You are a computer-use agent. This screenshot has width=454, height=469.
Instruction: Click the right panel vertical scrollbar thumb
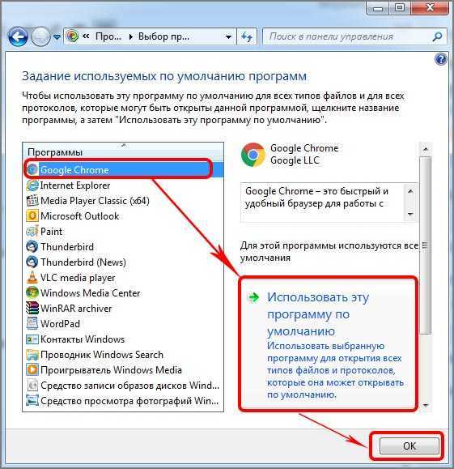click(426, 245)
